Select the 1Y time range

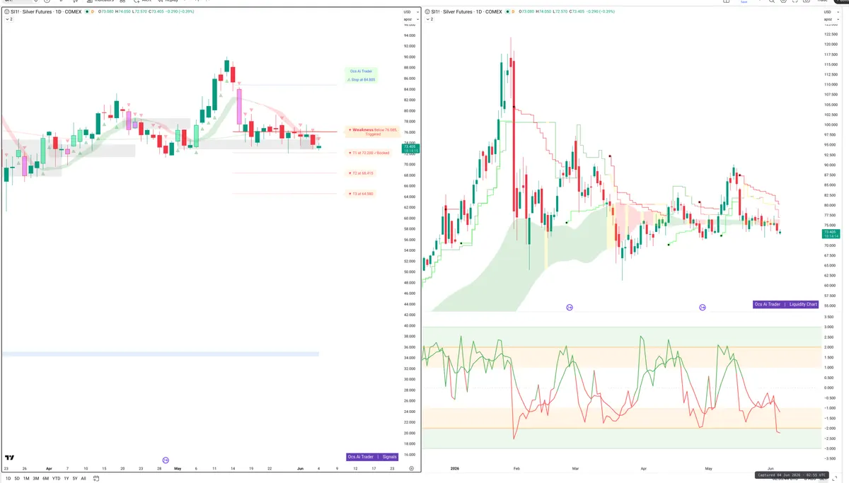[66, 479]
